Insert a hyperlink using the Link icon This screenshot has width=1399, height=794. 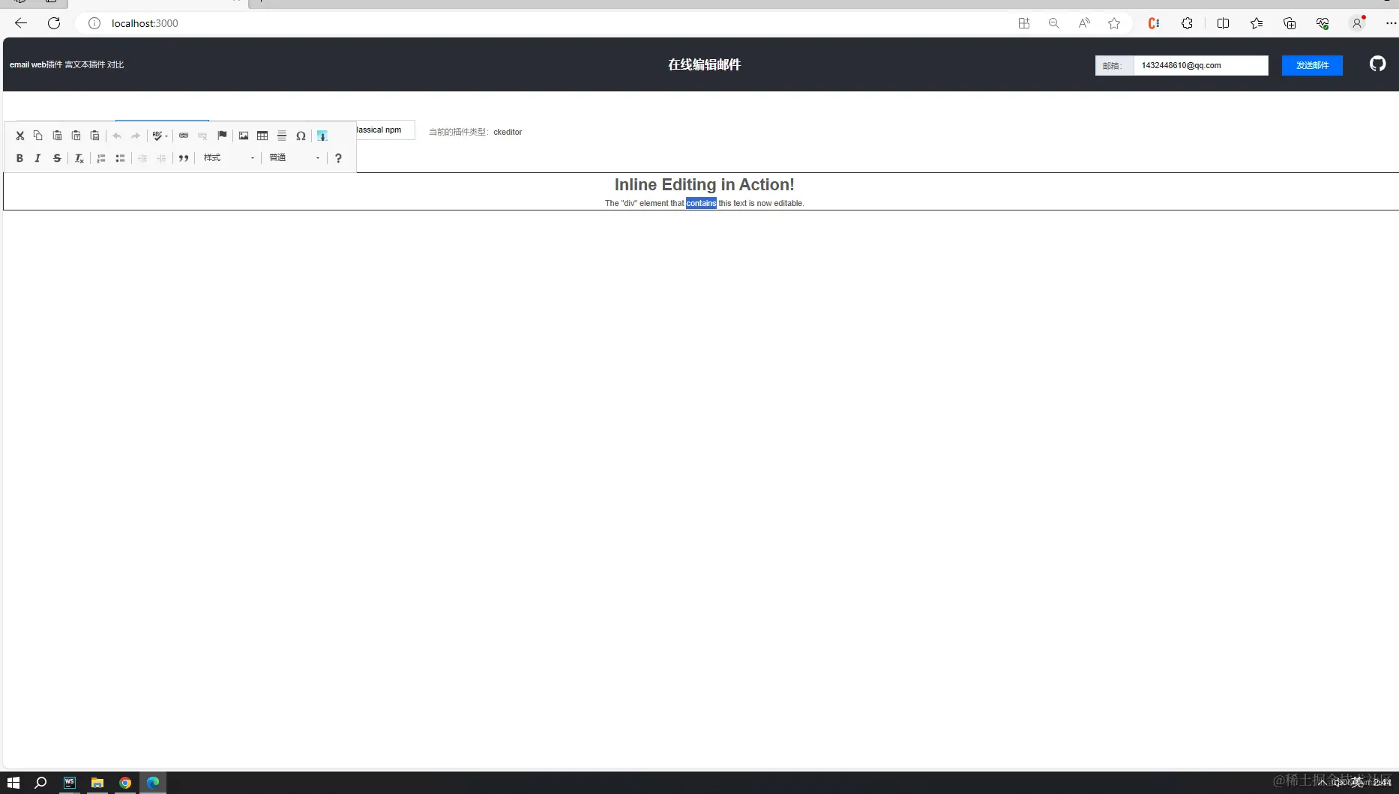[184, 136]
